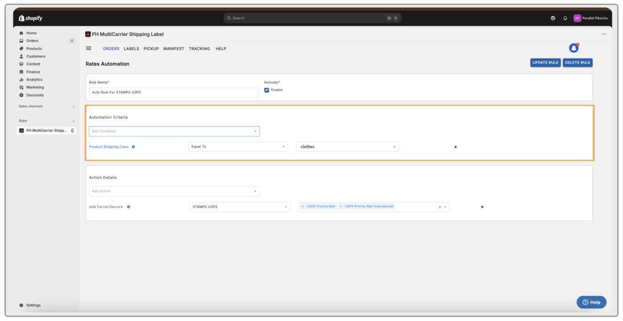Screen dimensions: 623x321
Task: Clear all selected carrier services
Action: click(440, 207)
